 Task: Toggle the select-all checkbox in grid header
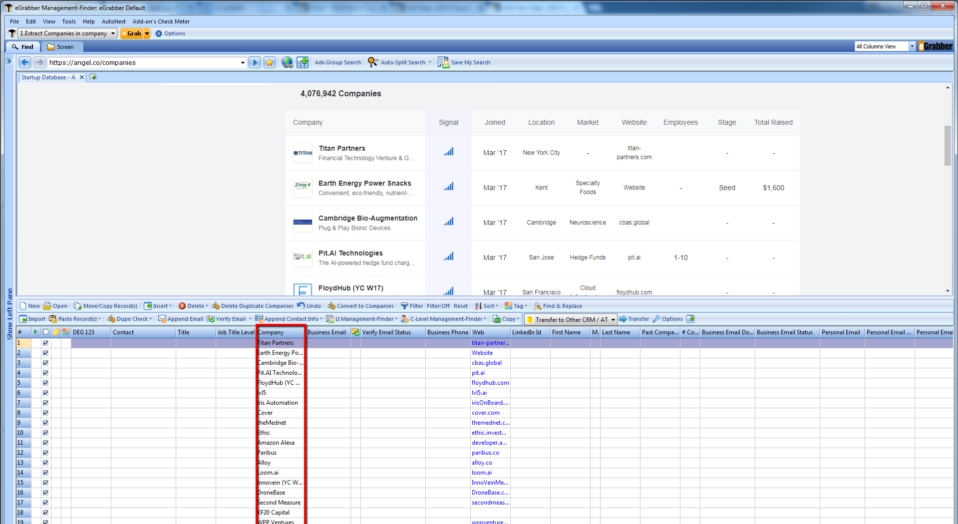click(46, 332)
